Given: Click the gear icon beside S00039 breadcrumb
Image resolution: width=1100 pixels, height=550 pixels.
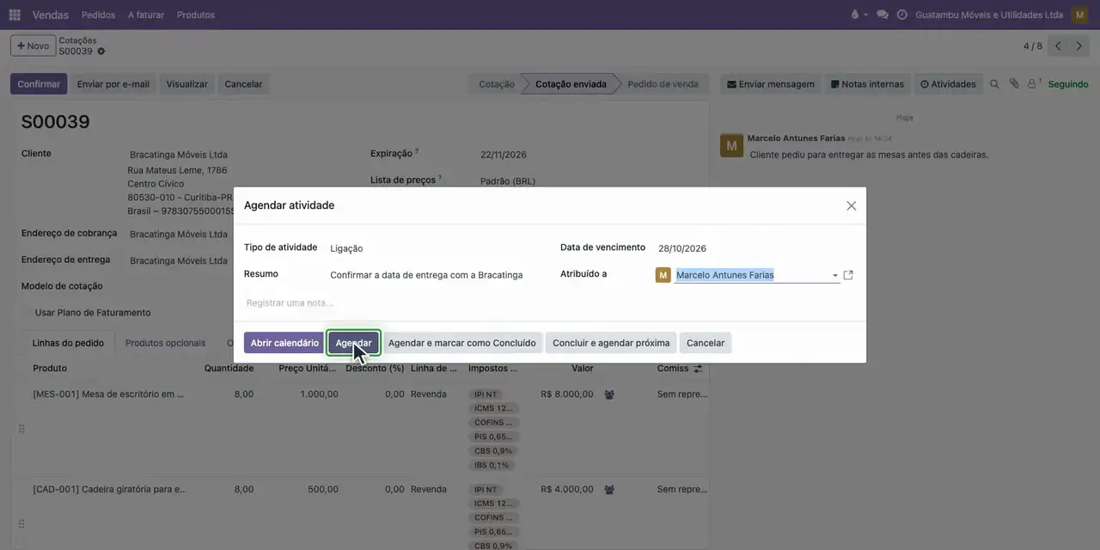Looking at the screenshot, I should pyautogui.click(x=101, y=52).
